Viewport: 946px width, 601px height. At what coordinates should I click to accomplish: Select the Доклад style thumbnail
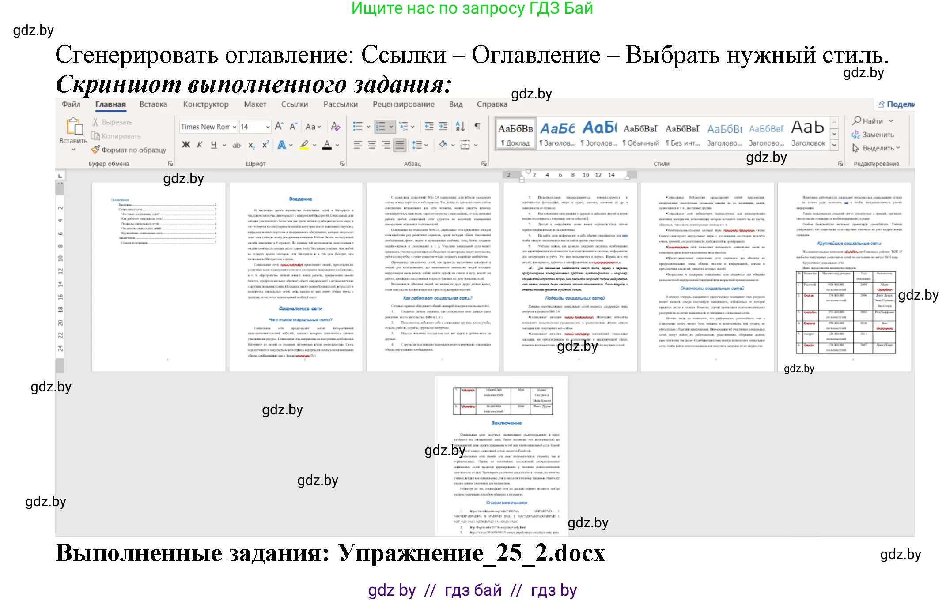point(515,132)
